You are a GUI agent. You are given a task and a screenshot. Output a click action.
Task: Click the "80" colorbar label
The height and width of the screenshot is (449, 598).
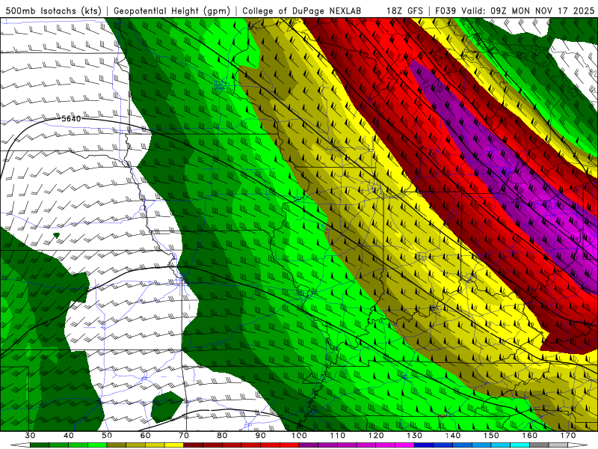(x=222, y=436)
